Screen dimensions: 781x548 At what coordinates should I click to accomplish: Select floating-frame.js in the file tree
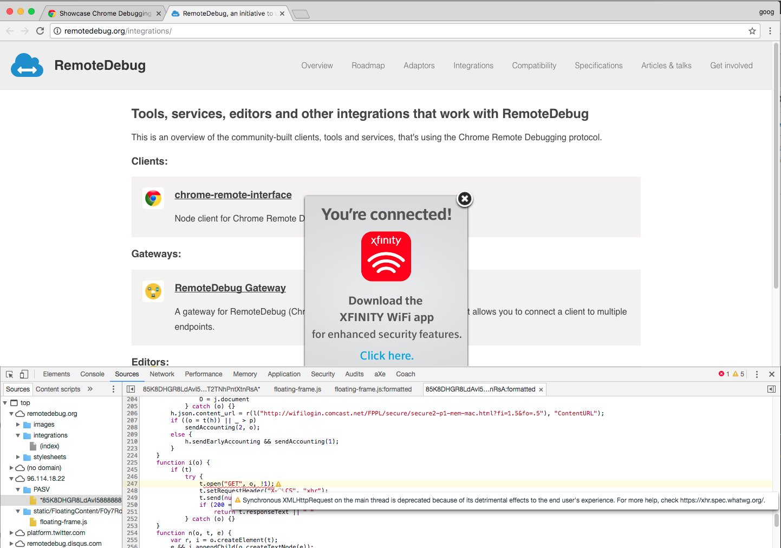click(63, 522)
